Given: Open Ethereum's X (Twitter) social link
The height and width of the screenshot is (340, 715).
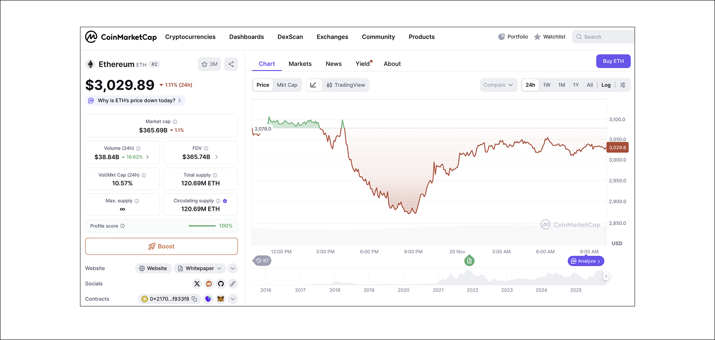Looking at the screenshot, I should coord(197,283).
